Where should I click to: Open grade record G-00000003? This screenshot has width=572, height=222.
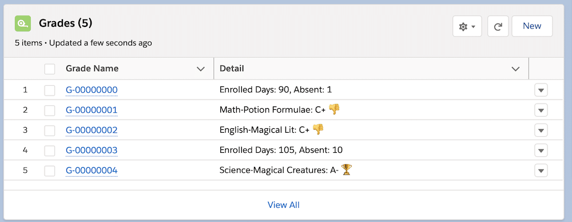coord(92,150)
